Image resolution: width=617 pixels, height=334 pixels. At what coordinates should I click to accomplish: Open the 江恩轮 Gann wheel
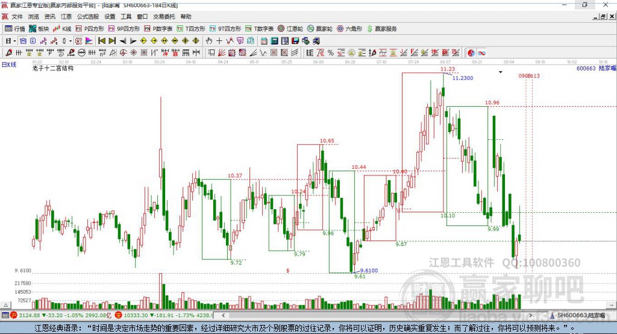(290, 29)
